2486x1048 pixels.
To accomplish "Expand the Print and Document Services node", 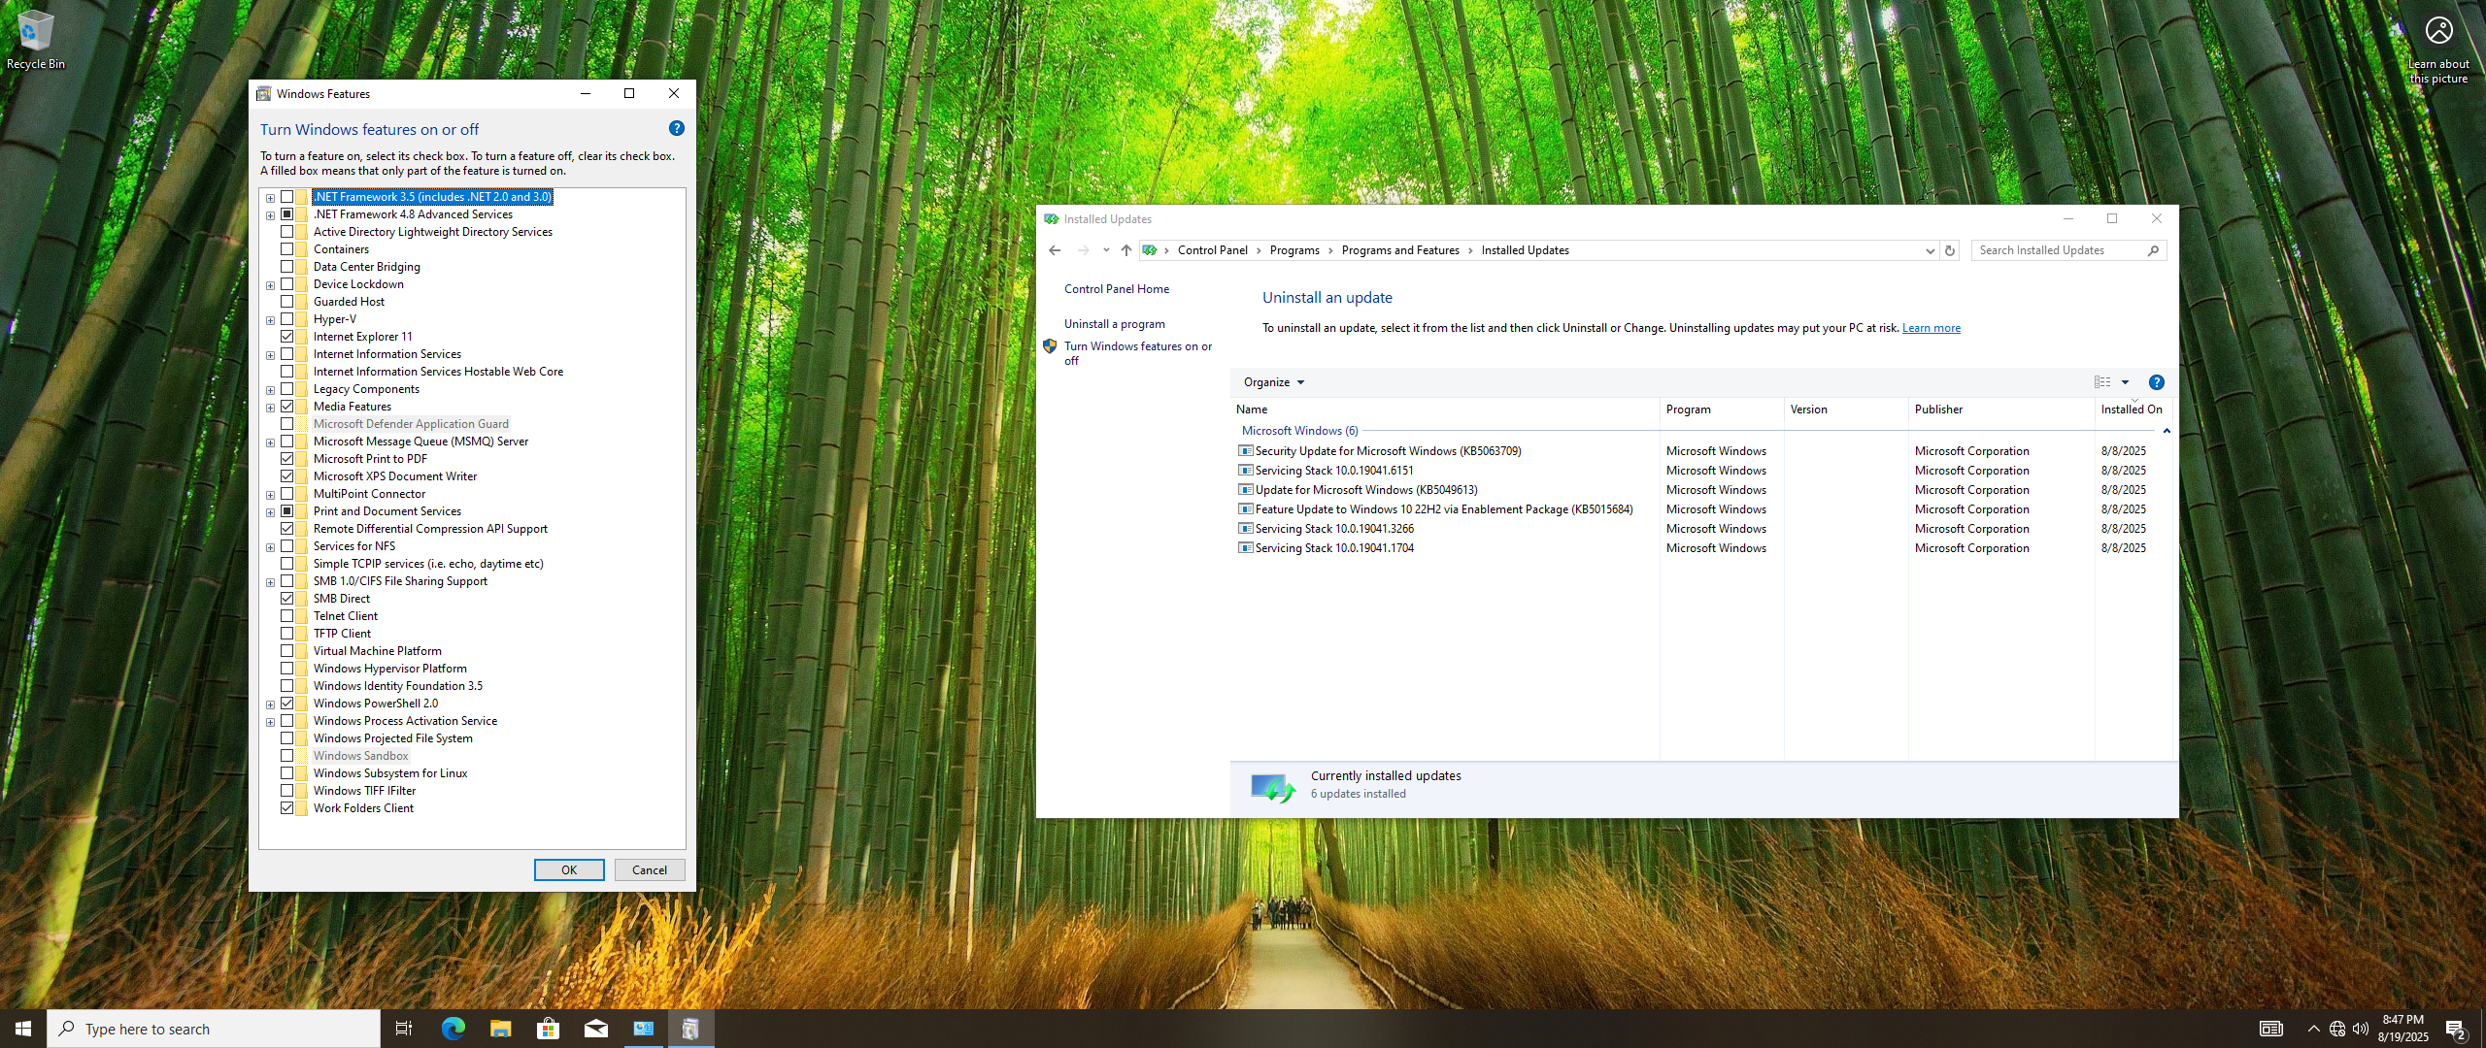I will point(271,512).
